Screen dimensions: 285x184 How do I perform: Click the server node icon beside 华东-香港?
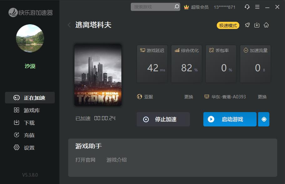tap(207, 97)
